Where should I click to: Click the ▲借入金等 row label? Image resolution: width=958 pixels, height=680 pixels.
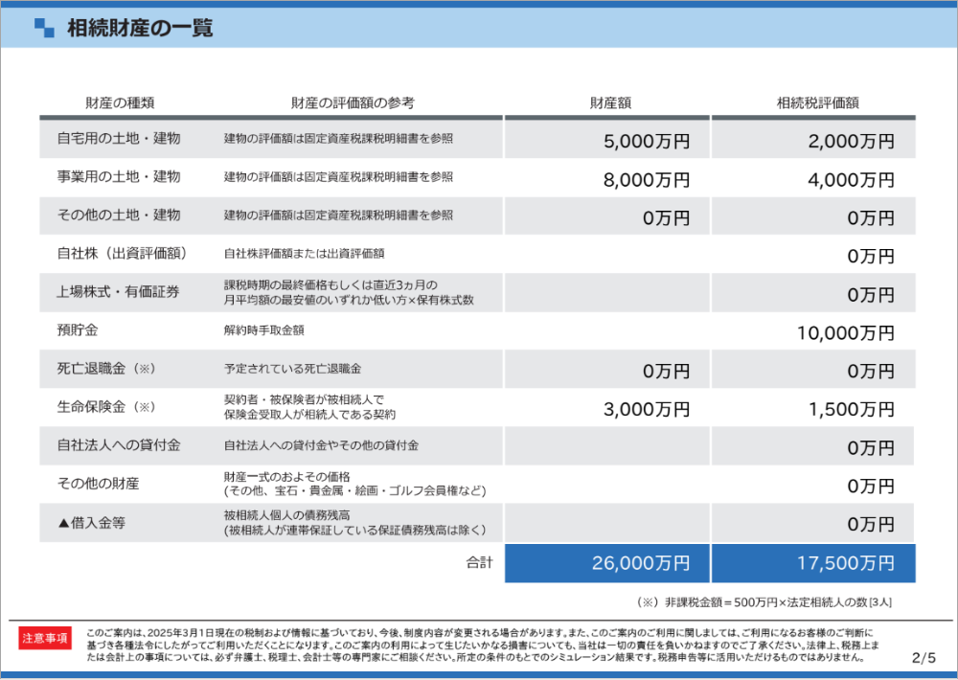coord(100,522)
